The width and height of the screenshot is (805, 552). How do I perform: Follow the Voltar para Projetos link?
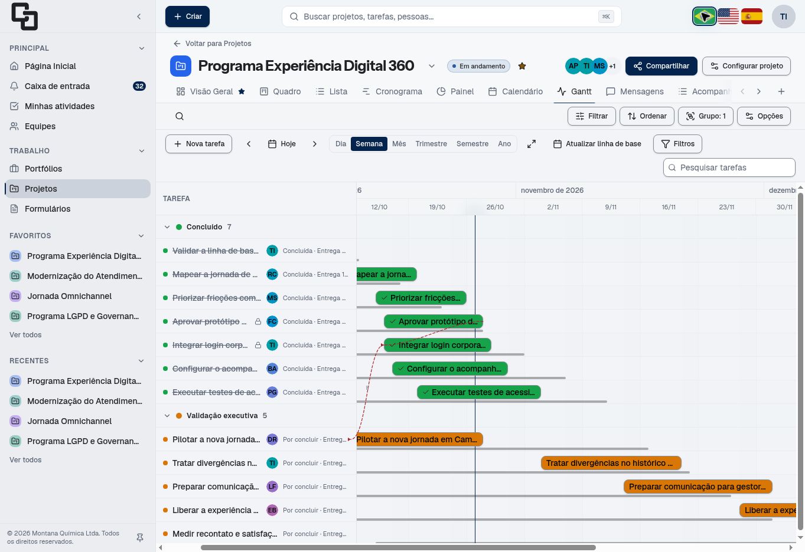click(213, 44)
